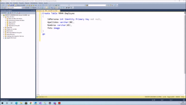This screenshot has height=105, width=186.
Task: Open the Proyecto menu
Action: pyautogui.click(x=21, y=3)
